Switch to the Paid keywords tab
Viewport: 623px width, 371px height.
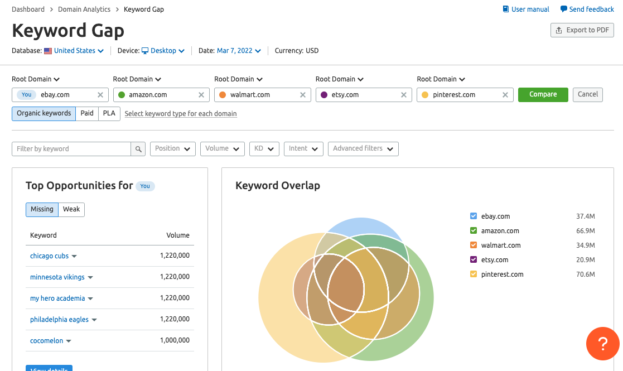[87, 113]
